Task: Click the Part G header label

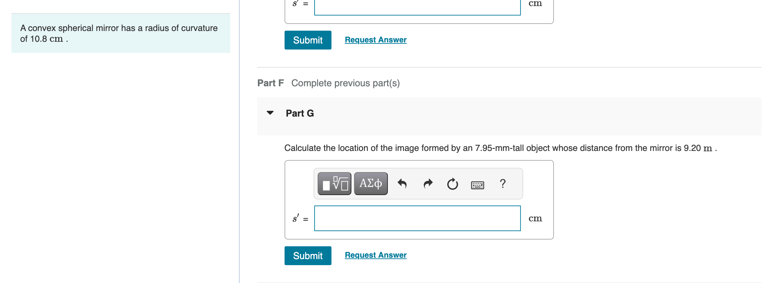Action: (x=299, y=113)
